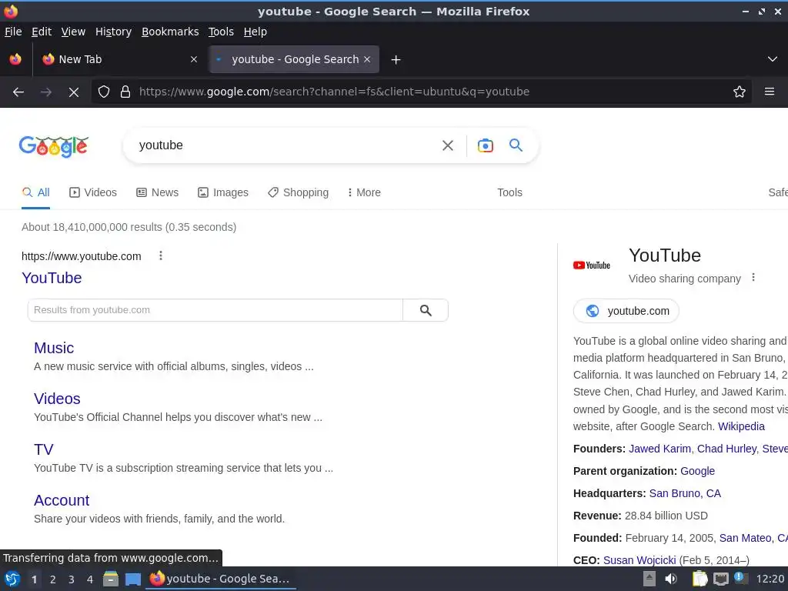Click the Results from youtube.com search field
Viewport: 788px width, 591px height.
pyautogui.click(x=215, y=311)
